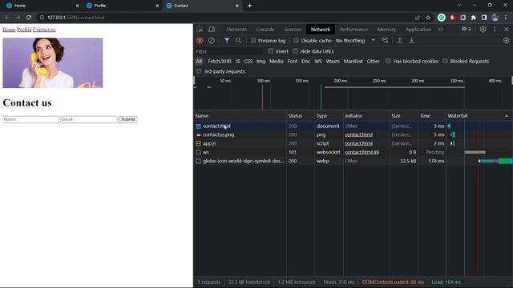
Task: Close the DevTools panel
Action: pos(507,30)
